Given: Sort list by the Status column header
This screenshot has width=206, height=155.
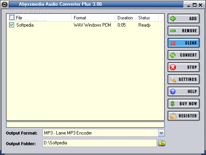Looking at the screenshot, I should [x=147, y=18].
